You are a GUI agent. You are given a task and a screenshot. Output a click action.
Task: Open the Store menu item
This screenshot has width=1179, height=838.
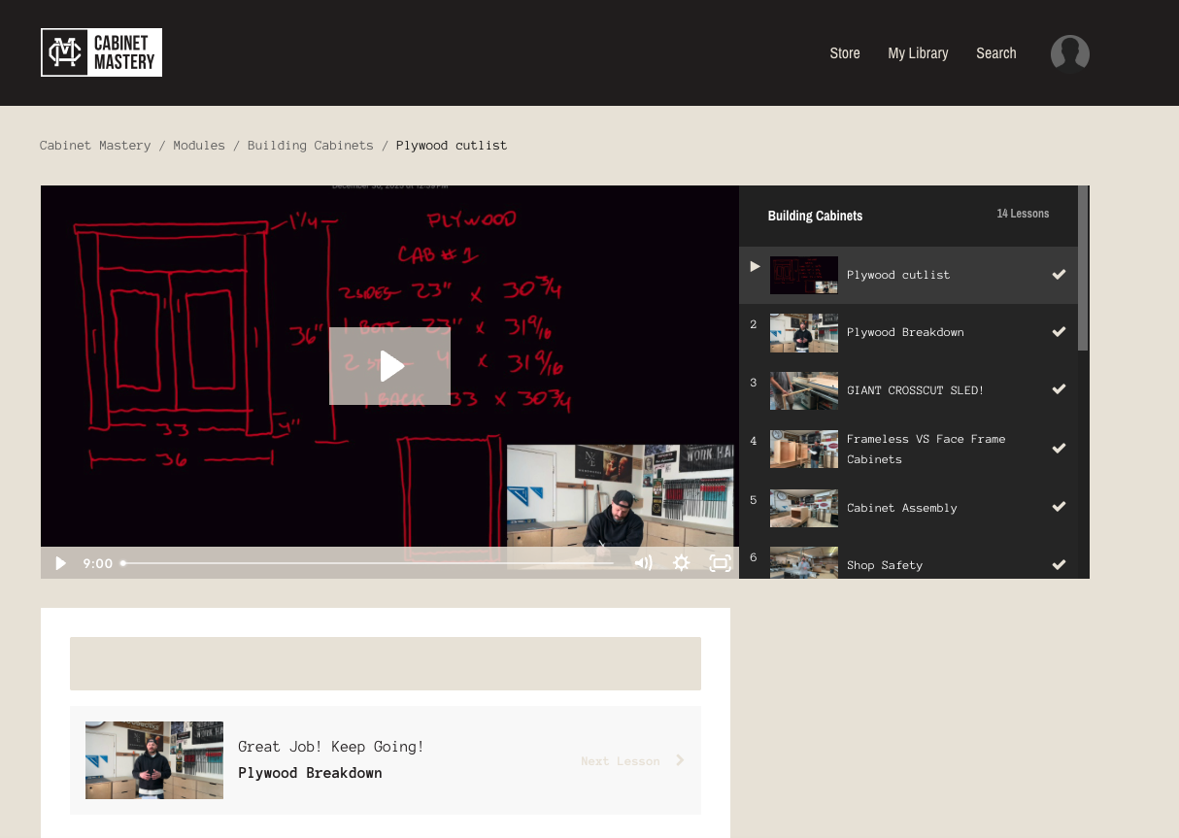pos(844,53)
